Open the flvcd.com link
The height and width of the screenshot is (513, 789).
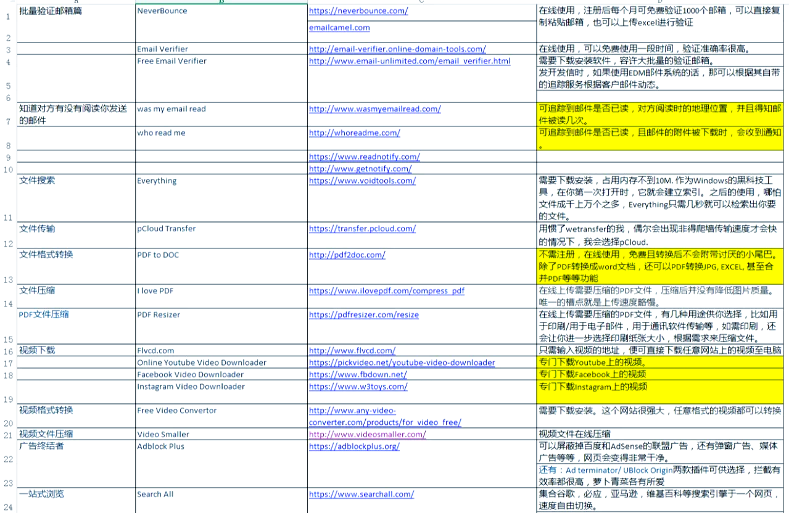click(352, 351)
